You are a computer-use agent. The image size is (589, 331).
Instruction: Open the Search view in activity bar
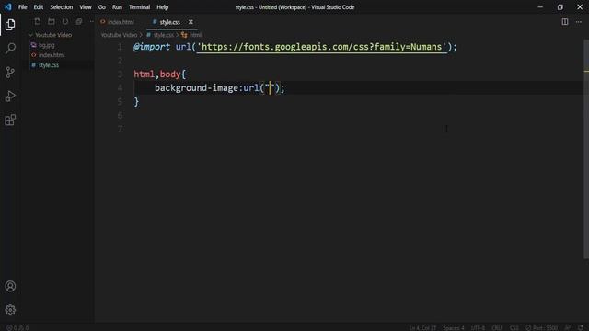(x=10, y=48)
